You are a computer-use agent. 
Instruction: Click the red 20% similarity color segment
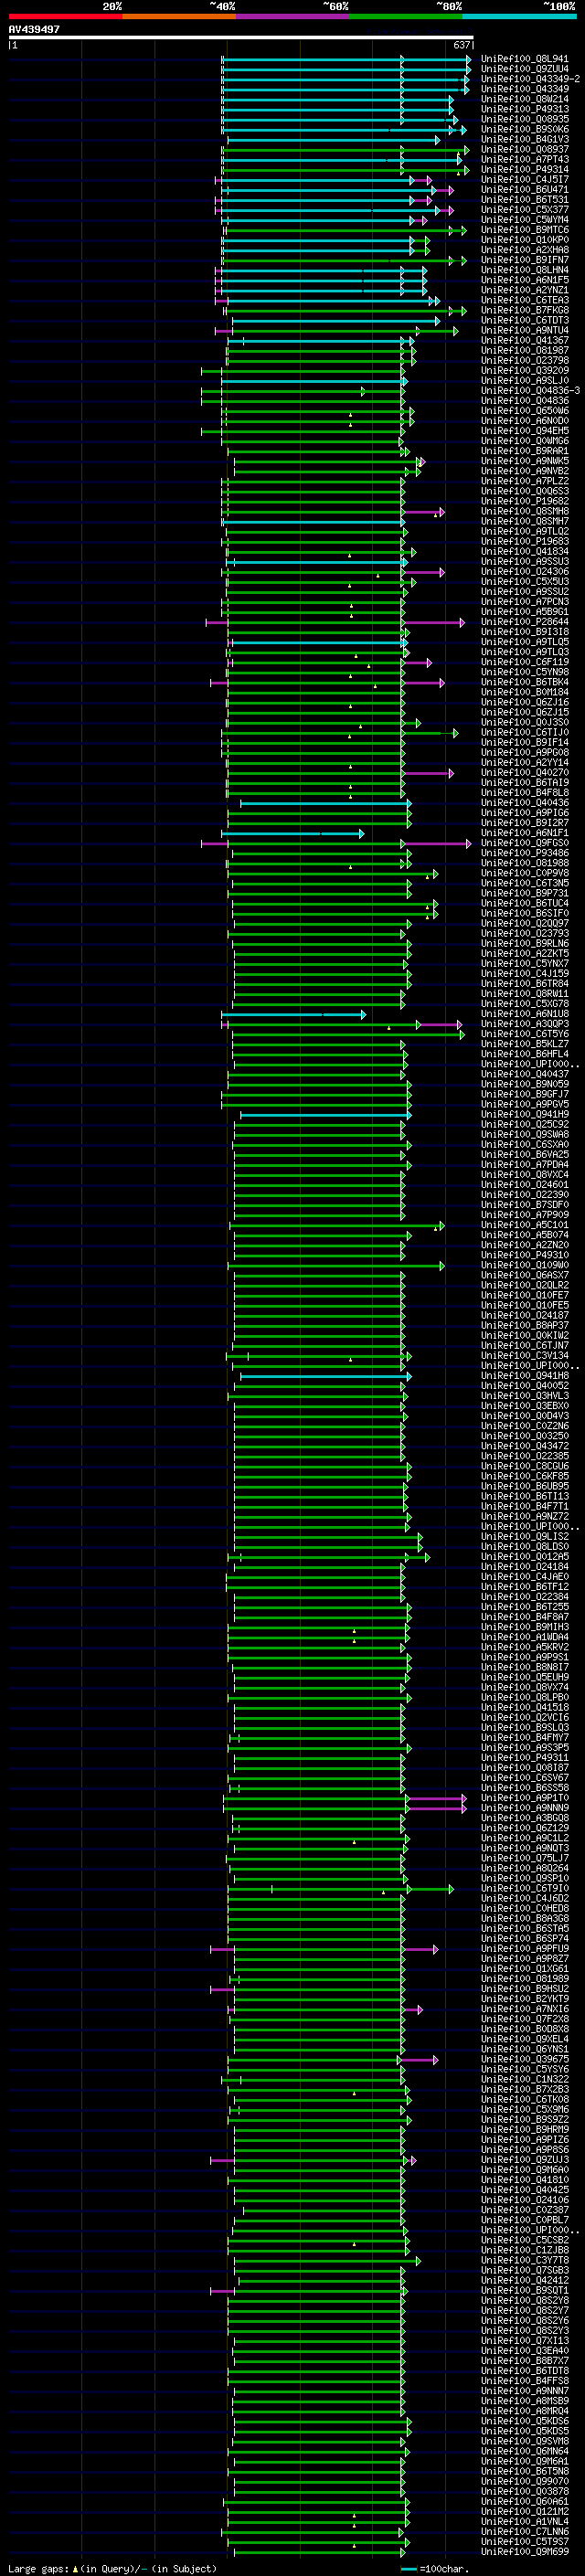click(x=66, y=17)
